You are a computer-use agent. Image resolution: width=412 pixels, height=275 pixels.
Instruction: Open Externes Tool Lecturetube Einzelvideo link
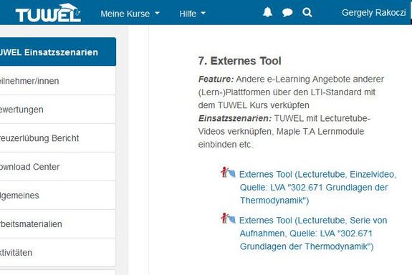point(317,188)
